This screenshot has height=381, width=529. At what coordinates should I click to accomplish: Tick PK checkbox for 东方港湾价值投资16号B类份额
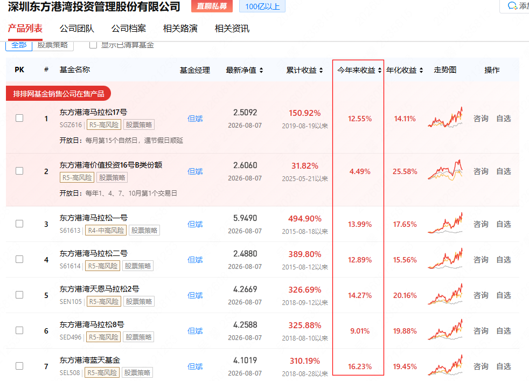(x=19, y=171)
